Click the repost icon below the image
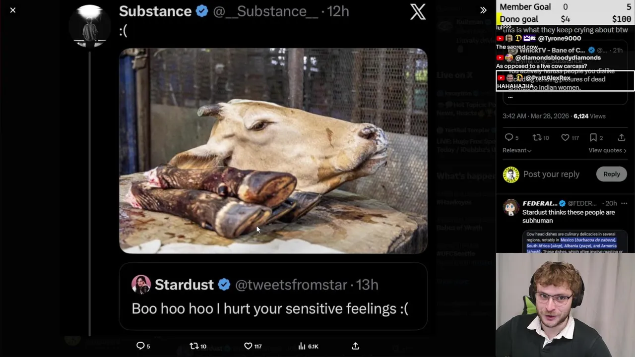The width and height of the screenshot is (635, 357). [194, 346]
